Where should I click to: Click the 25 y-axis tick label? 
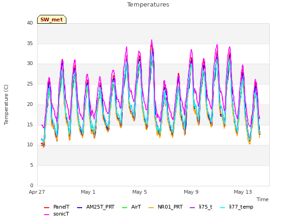pyautogui.click(x=30, y=84)
